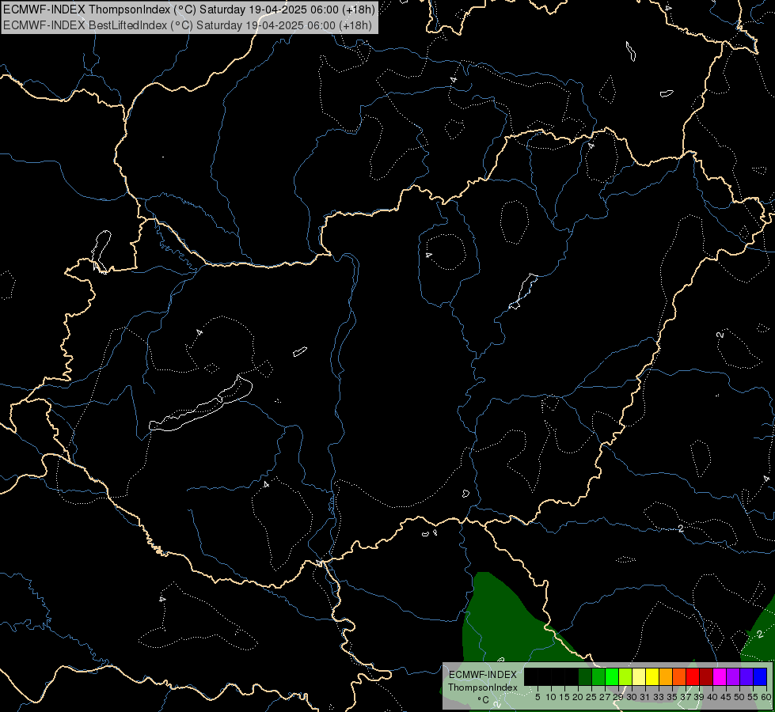The image size is (775, 712).
Task: Select the bright yellow 31–33 legend swatch
Action: (x=652, y=676)
